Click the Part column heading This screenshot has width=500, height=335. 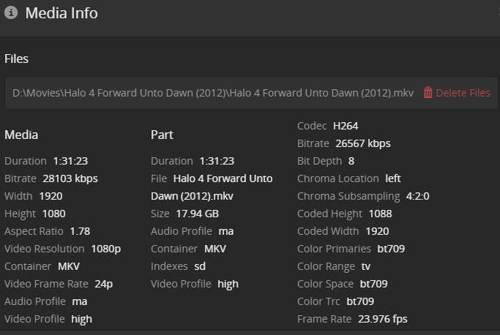pos(162,135)
